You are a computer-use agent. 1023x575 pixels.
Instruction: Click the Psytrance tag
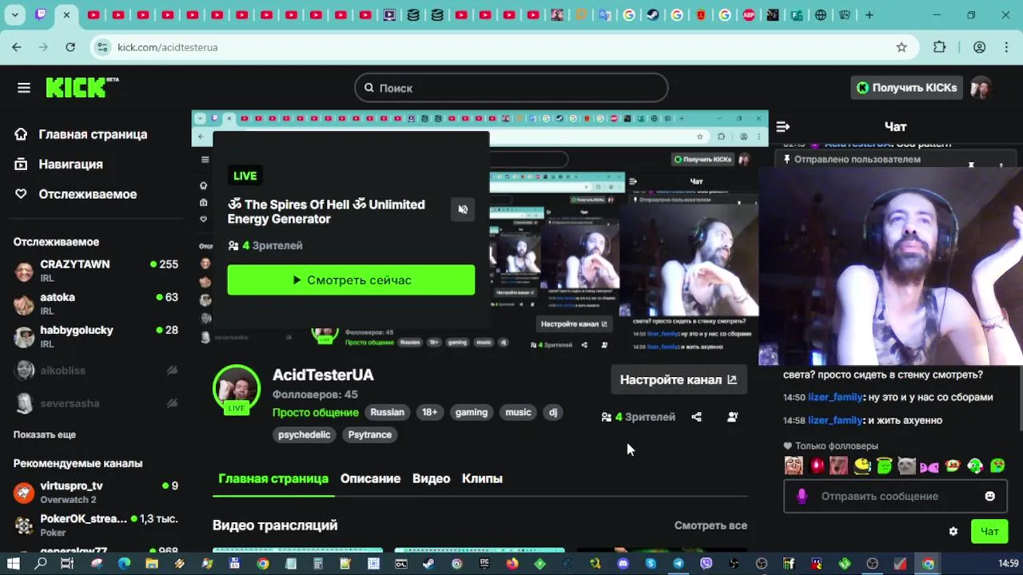370,434
